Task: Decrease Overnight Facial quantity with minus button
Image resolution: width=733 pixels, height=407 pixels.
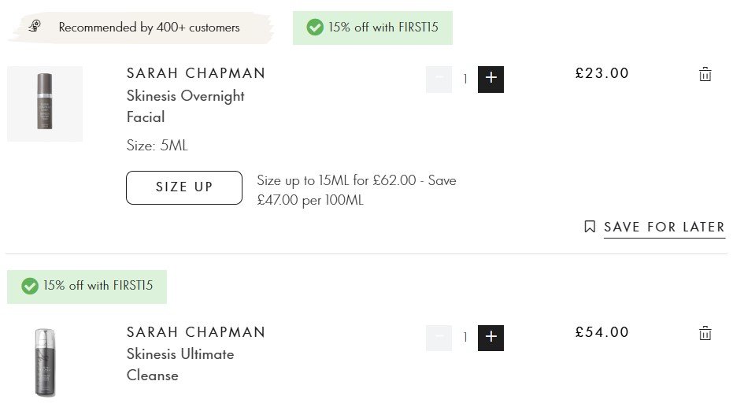Action: (439, 79)
